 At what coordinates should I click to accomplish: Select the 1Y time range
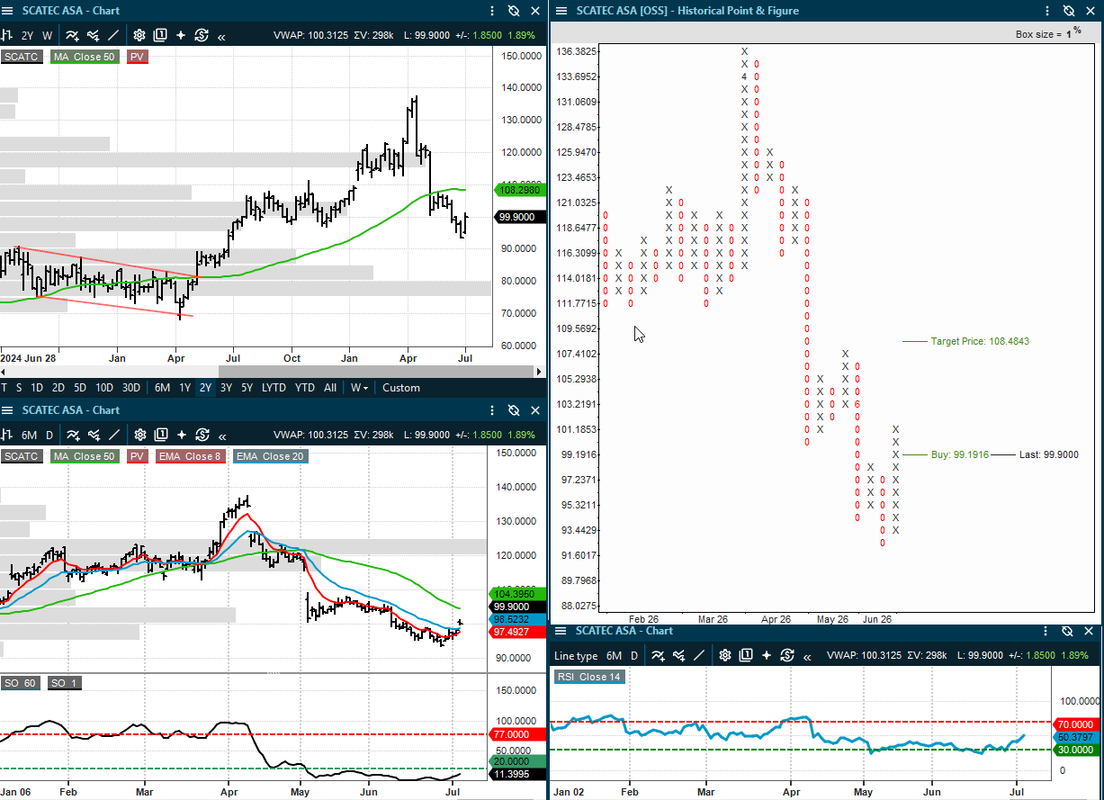point(185,388)
